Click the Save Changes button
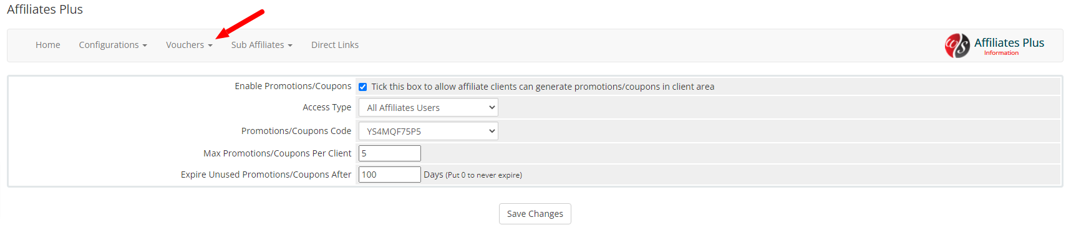1066x230 pixels. [535, 214]
